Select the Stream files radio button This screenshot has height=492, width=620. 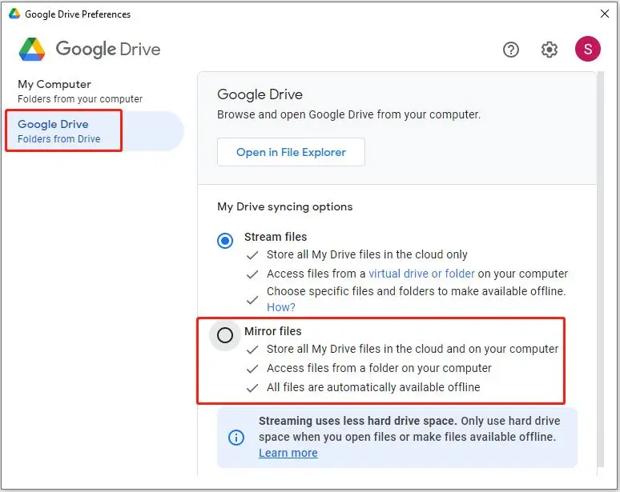point(225,241)
